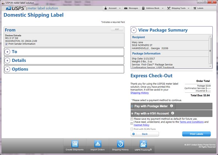Open Create Shipments icon in bottom bar
The image size is (218, 155).
click(x=75, y=144)
